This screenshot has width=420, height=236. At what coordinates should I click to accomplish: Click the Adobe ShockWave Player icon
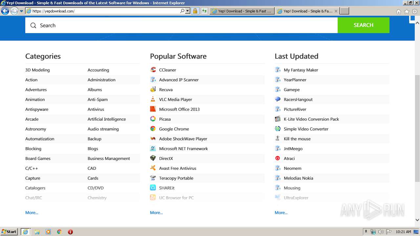tap(153, 139)
